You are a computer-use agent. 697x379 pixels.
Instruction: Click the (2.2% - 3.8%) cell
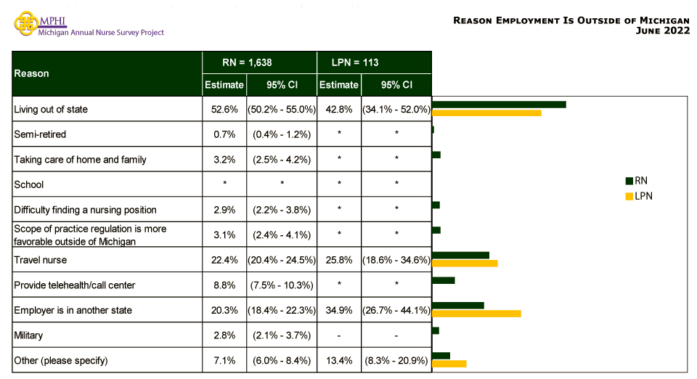click(282, 210)
